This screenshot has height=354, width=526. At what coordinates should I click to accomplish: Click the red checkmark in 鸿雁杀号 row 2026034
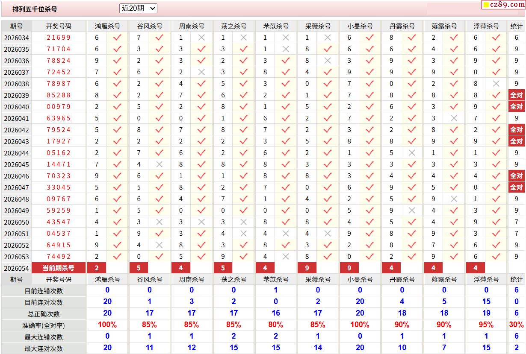[117, 38]
